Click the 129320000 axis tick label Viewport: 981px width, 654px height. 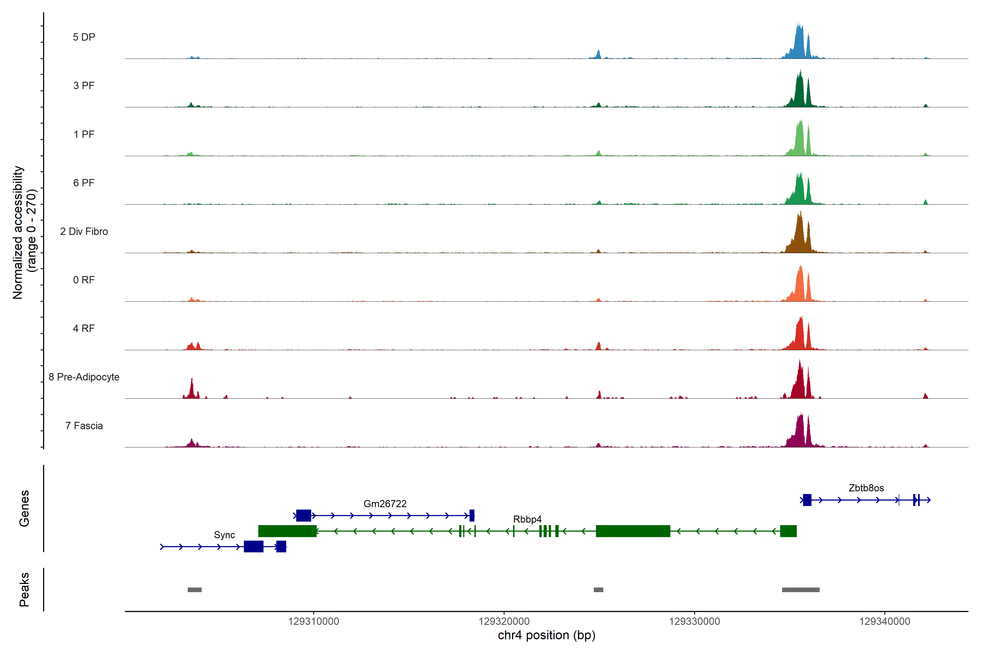(504, 621)
